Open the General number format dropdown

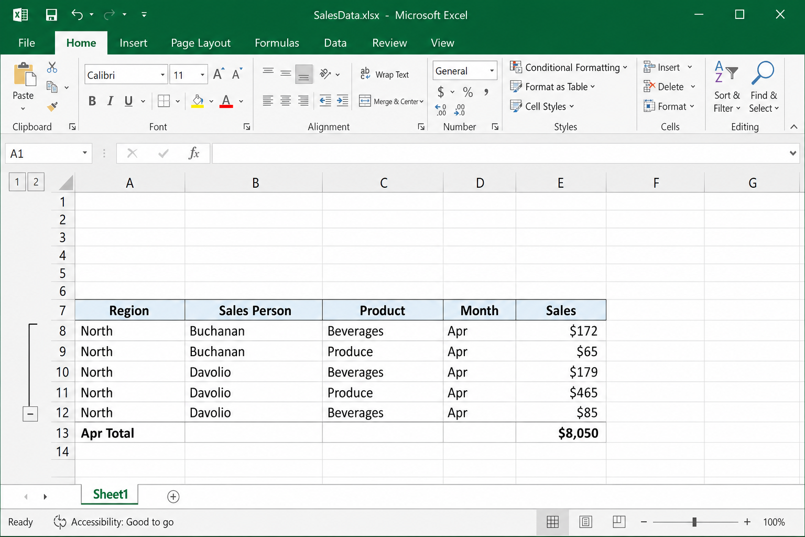click(492, 71)
